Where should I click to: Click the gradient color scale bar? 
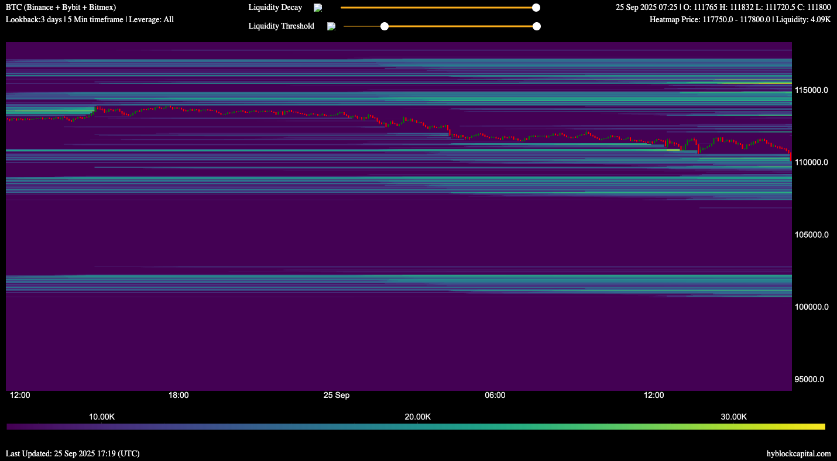(x=418, y=427)
